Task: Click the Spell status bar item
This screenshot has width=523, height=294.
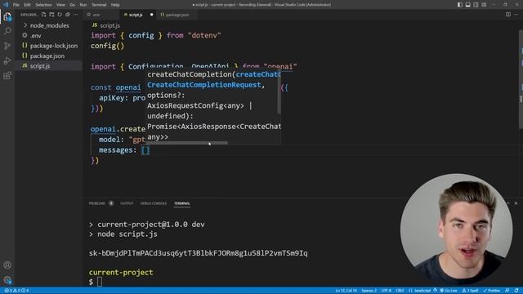Action: [470, 291]
